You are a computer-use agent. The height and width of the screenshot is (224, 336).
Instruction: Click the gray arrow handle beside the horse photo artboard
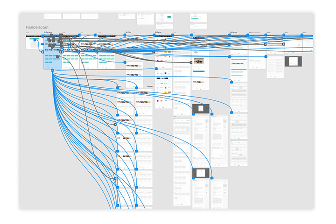(x=190, y=62)
